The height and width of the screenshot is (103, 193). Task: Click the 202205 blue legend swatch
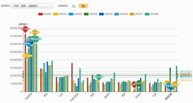101,14
